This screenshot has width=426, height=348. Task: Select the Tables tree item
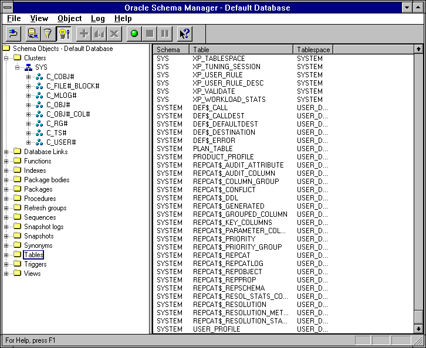[x=33, y=255]
